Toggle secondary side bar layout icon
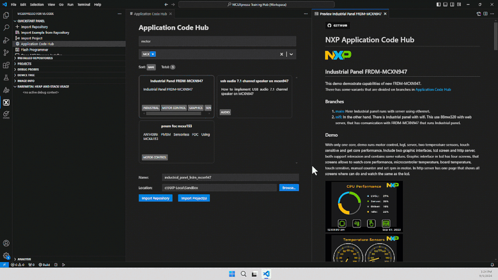The height and width of the screenshot is (280, 498). [x=452, y=4]
